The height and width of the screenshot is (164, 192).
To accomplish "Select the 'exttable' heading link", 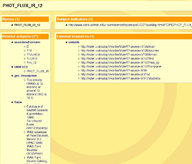I will click(x=74, y=42).
